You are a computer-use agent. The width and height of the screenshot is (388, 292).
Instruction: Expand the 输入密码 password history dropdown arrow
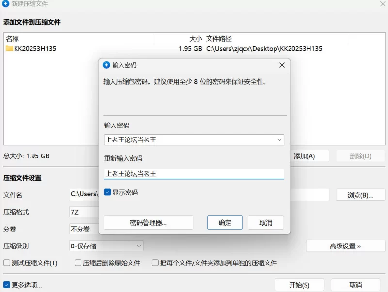(279, 140)
